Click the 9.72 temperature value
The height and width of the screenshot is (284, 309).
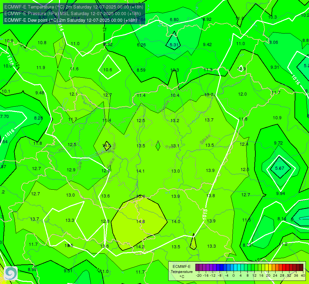tap(278, 143)
